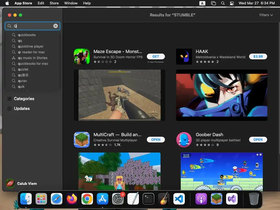Open the Maze Escape title link
The image size is (280, 210).
(118, 51)
